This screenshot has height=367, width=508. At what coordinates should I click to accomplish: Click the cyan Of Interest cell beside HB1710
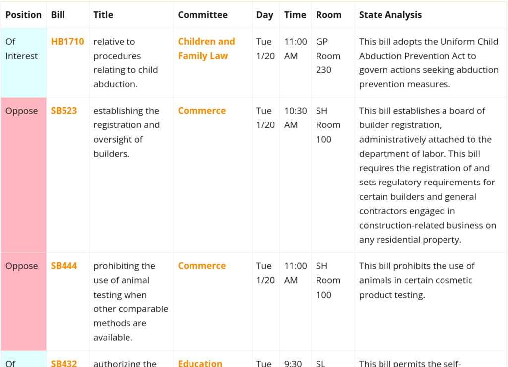point(23,62)
